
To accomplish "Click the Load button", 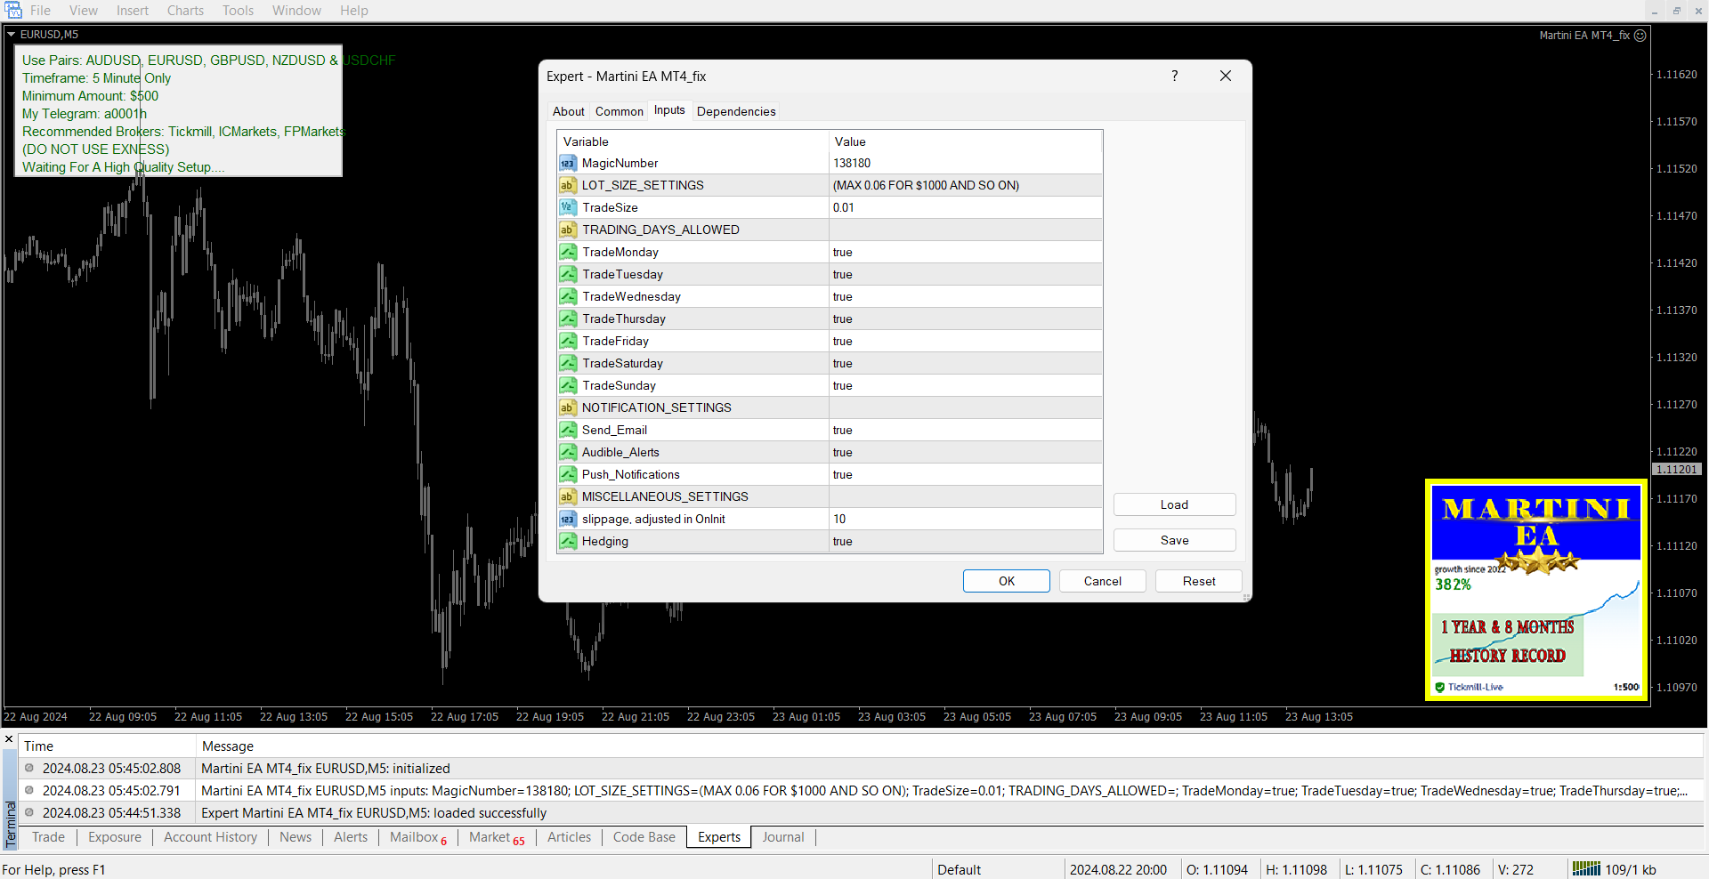I will (1174, 505).
